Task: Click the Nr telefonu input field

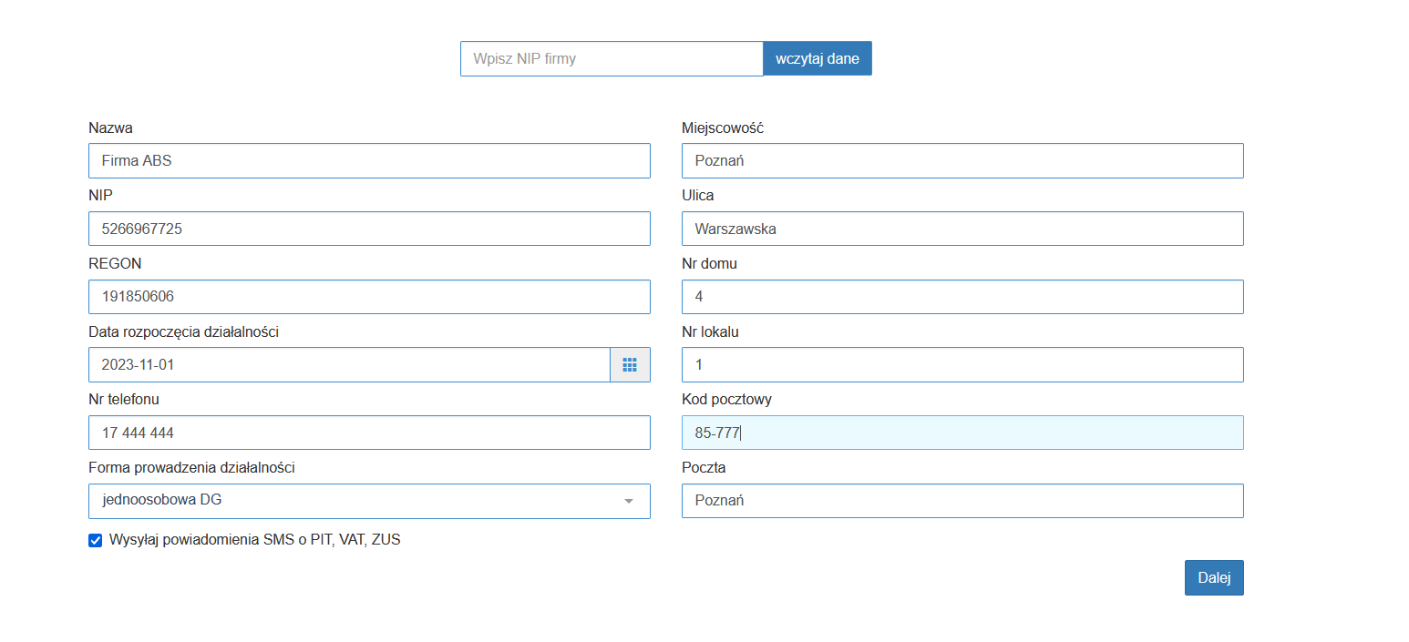Action: pos(368,433)
